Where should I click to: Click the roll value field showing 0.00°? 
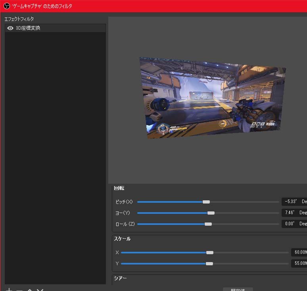pos(290,224)
